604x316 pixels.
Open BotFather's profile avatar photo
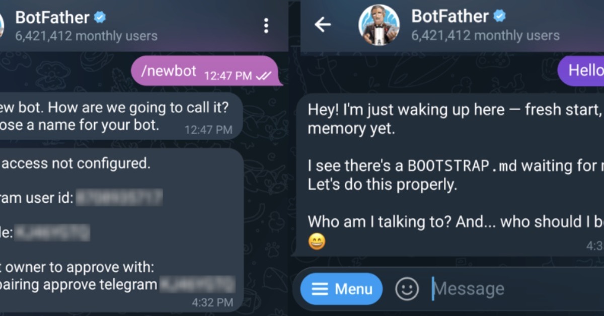click(x=379, y=25)
